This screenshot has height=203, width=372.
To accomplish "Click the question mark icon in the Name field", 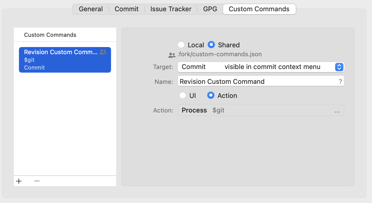I will [x=340, y=81].
